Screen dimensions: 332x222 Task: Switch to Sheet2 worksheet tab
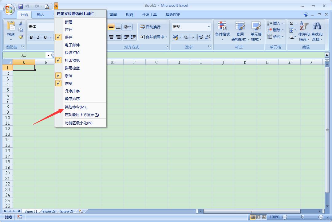click(48, 211)
